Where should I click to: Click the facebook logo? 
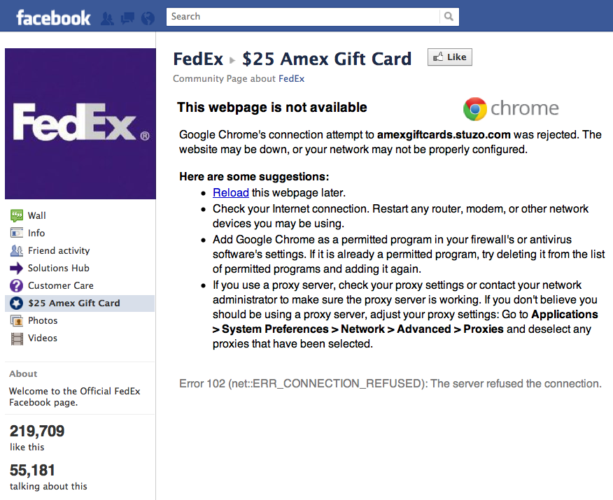pos(53,18)
